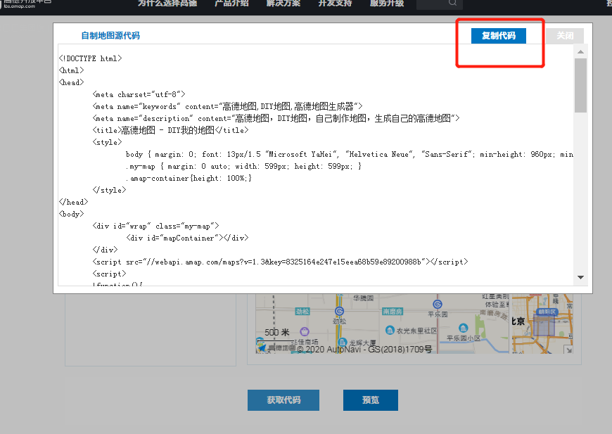Click the 农光东里社区 building icon on the map
This screenshot has height=434, width=612.
click(390, 330)
